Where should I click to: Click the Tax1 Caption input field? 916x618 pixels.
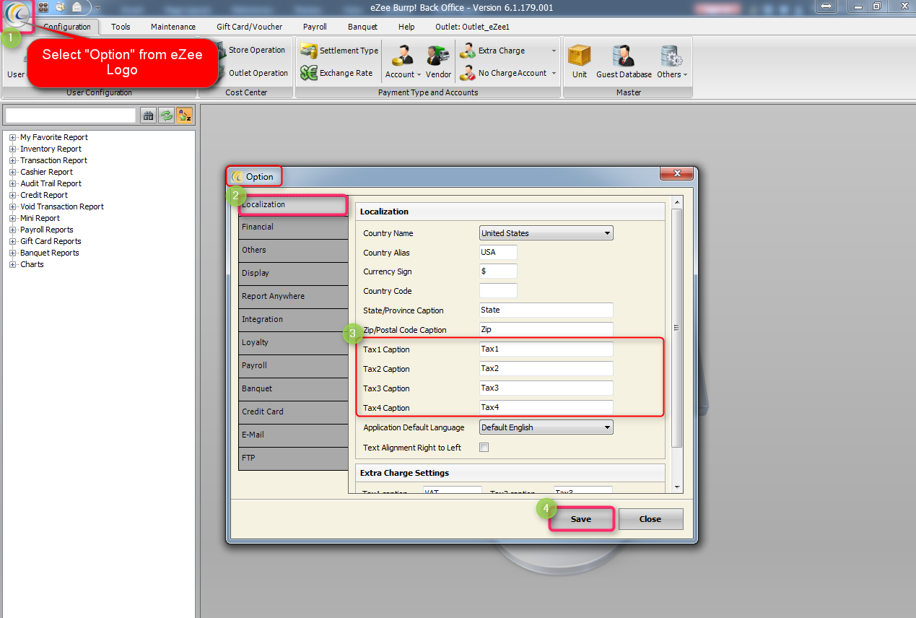[546, 349]
